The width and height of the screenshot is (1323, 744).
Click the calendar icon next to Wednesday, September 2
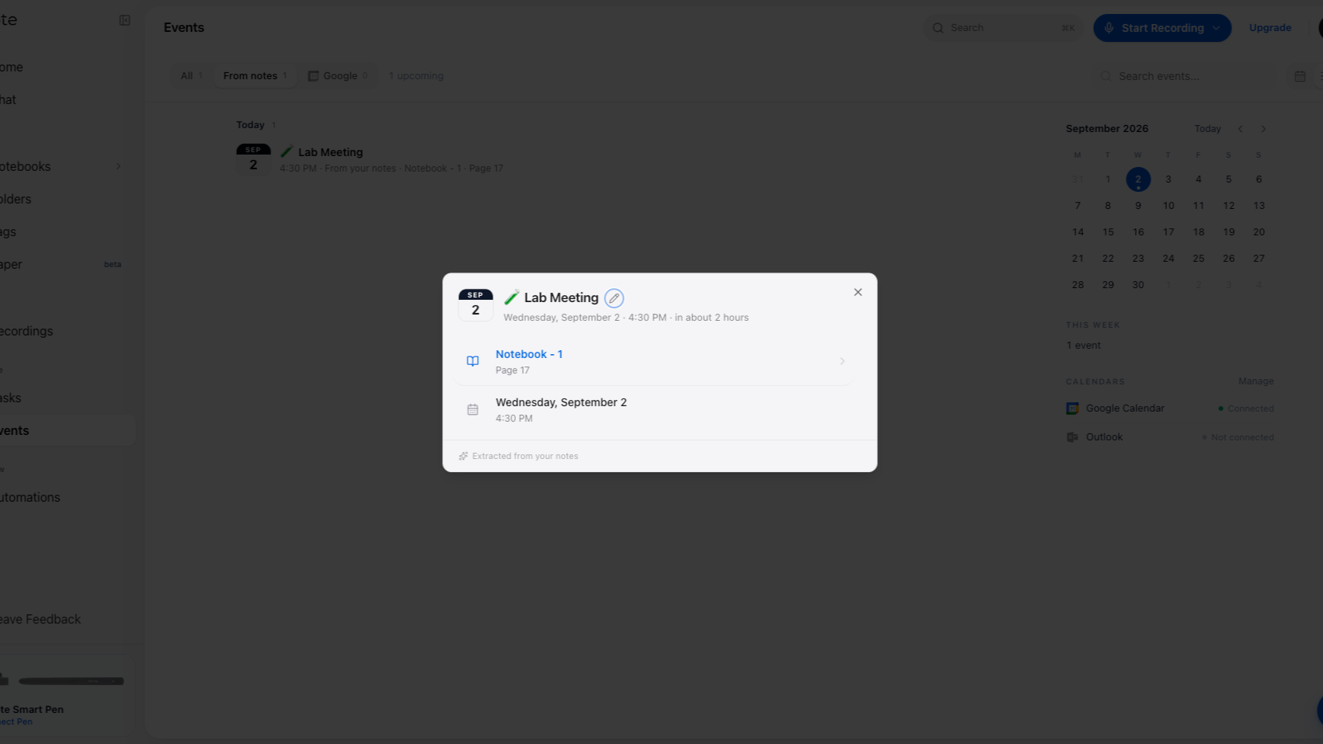(472, 409)
